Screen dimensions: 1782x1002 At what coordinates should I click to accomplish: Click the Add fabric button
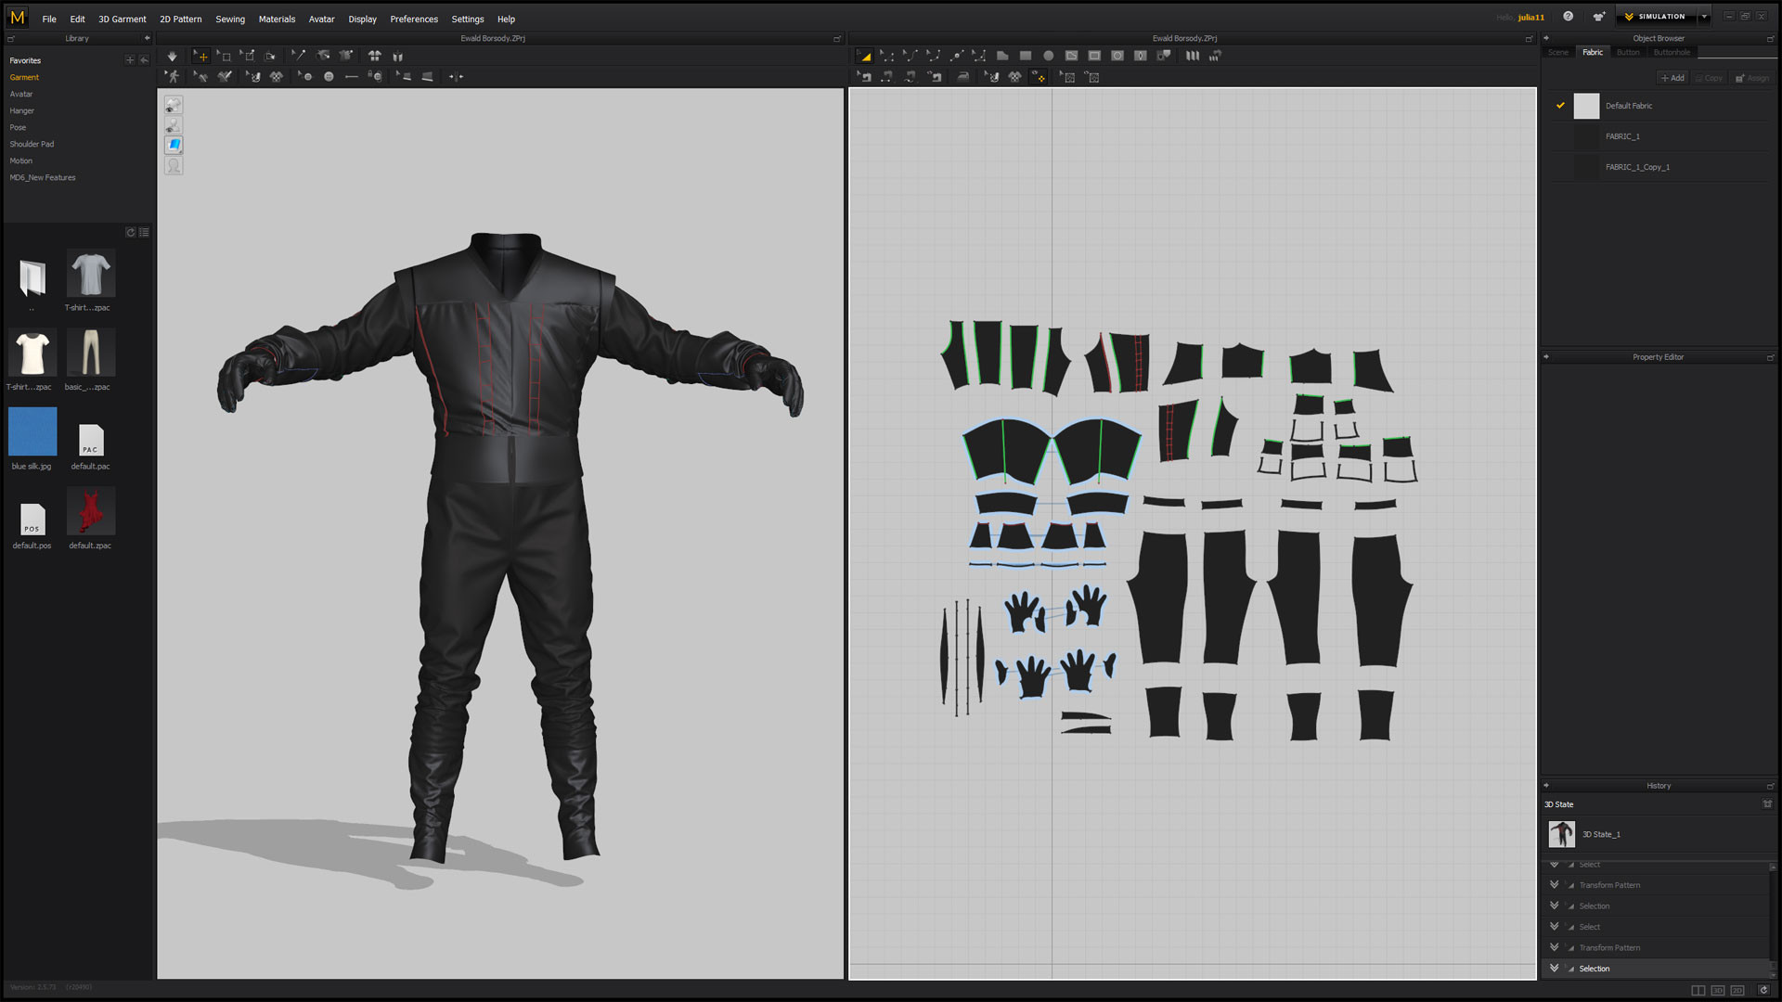click(1672, 78)
